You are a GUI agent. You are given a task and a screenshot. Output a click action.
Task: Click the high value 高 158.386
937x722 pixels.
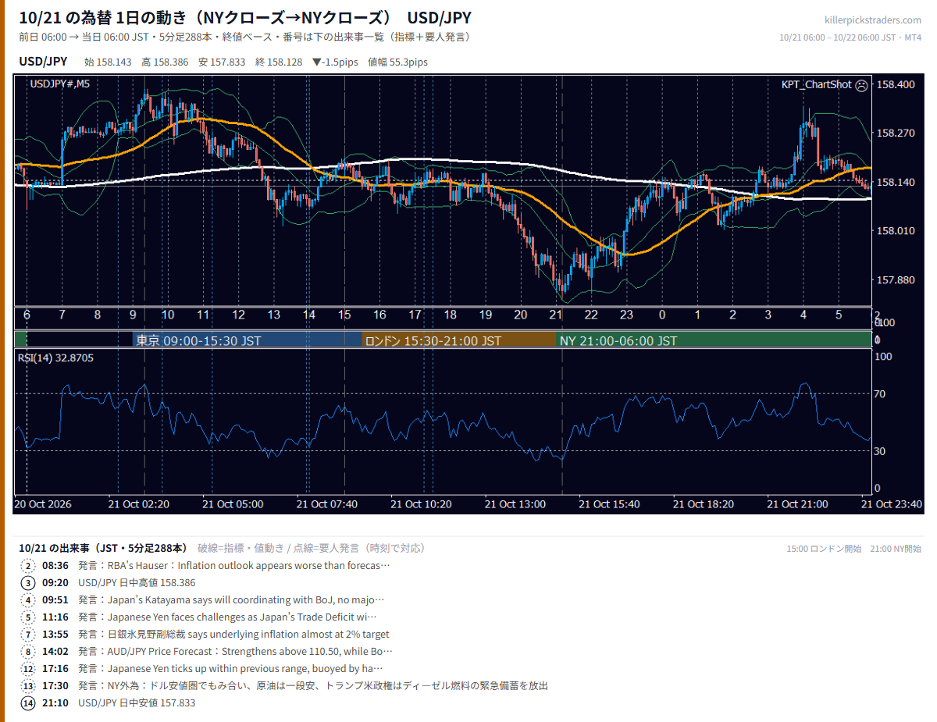pyautogui.click(x=165, y=62)
